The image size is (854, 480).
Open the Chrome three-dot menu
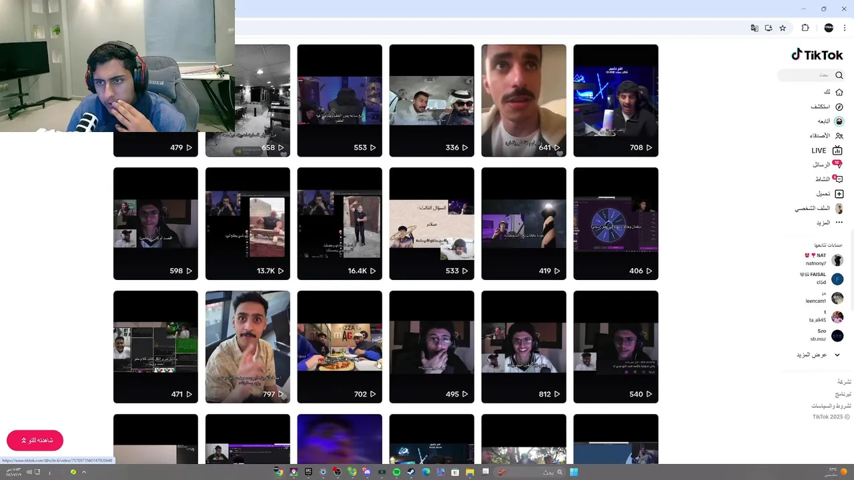(x=845, y=28)
